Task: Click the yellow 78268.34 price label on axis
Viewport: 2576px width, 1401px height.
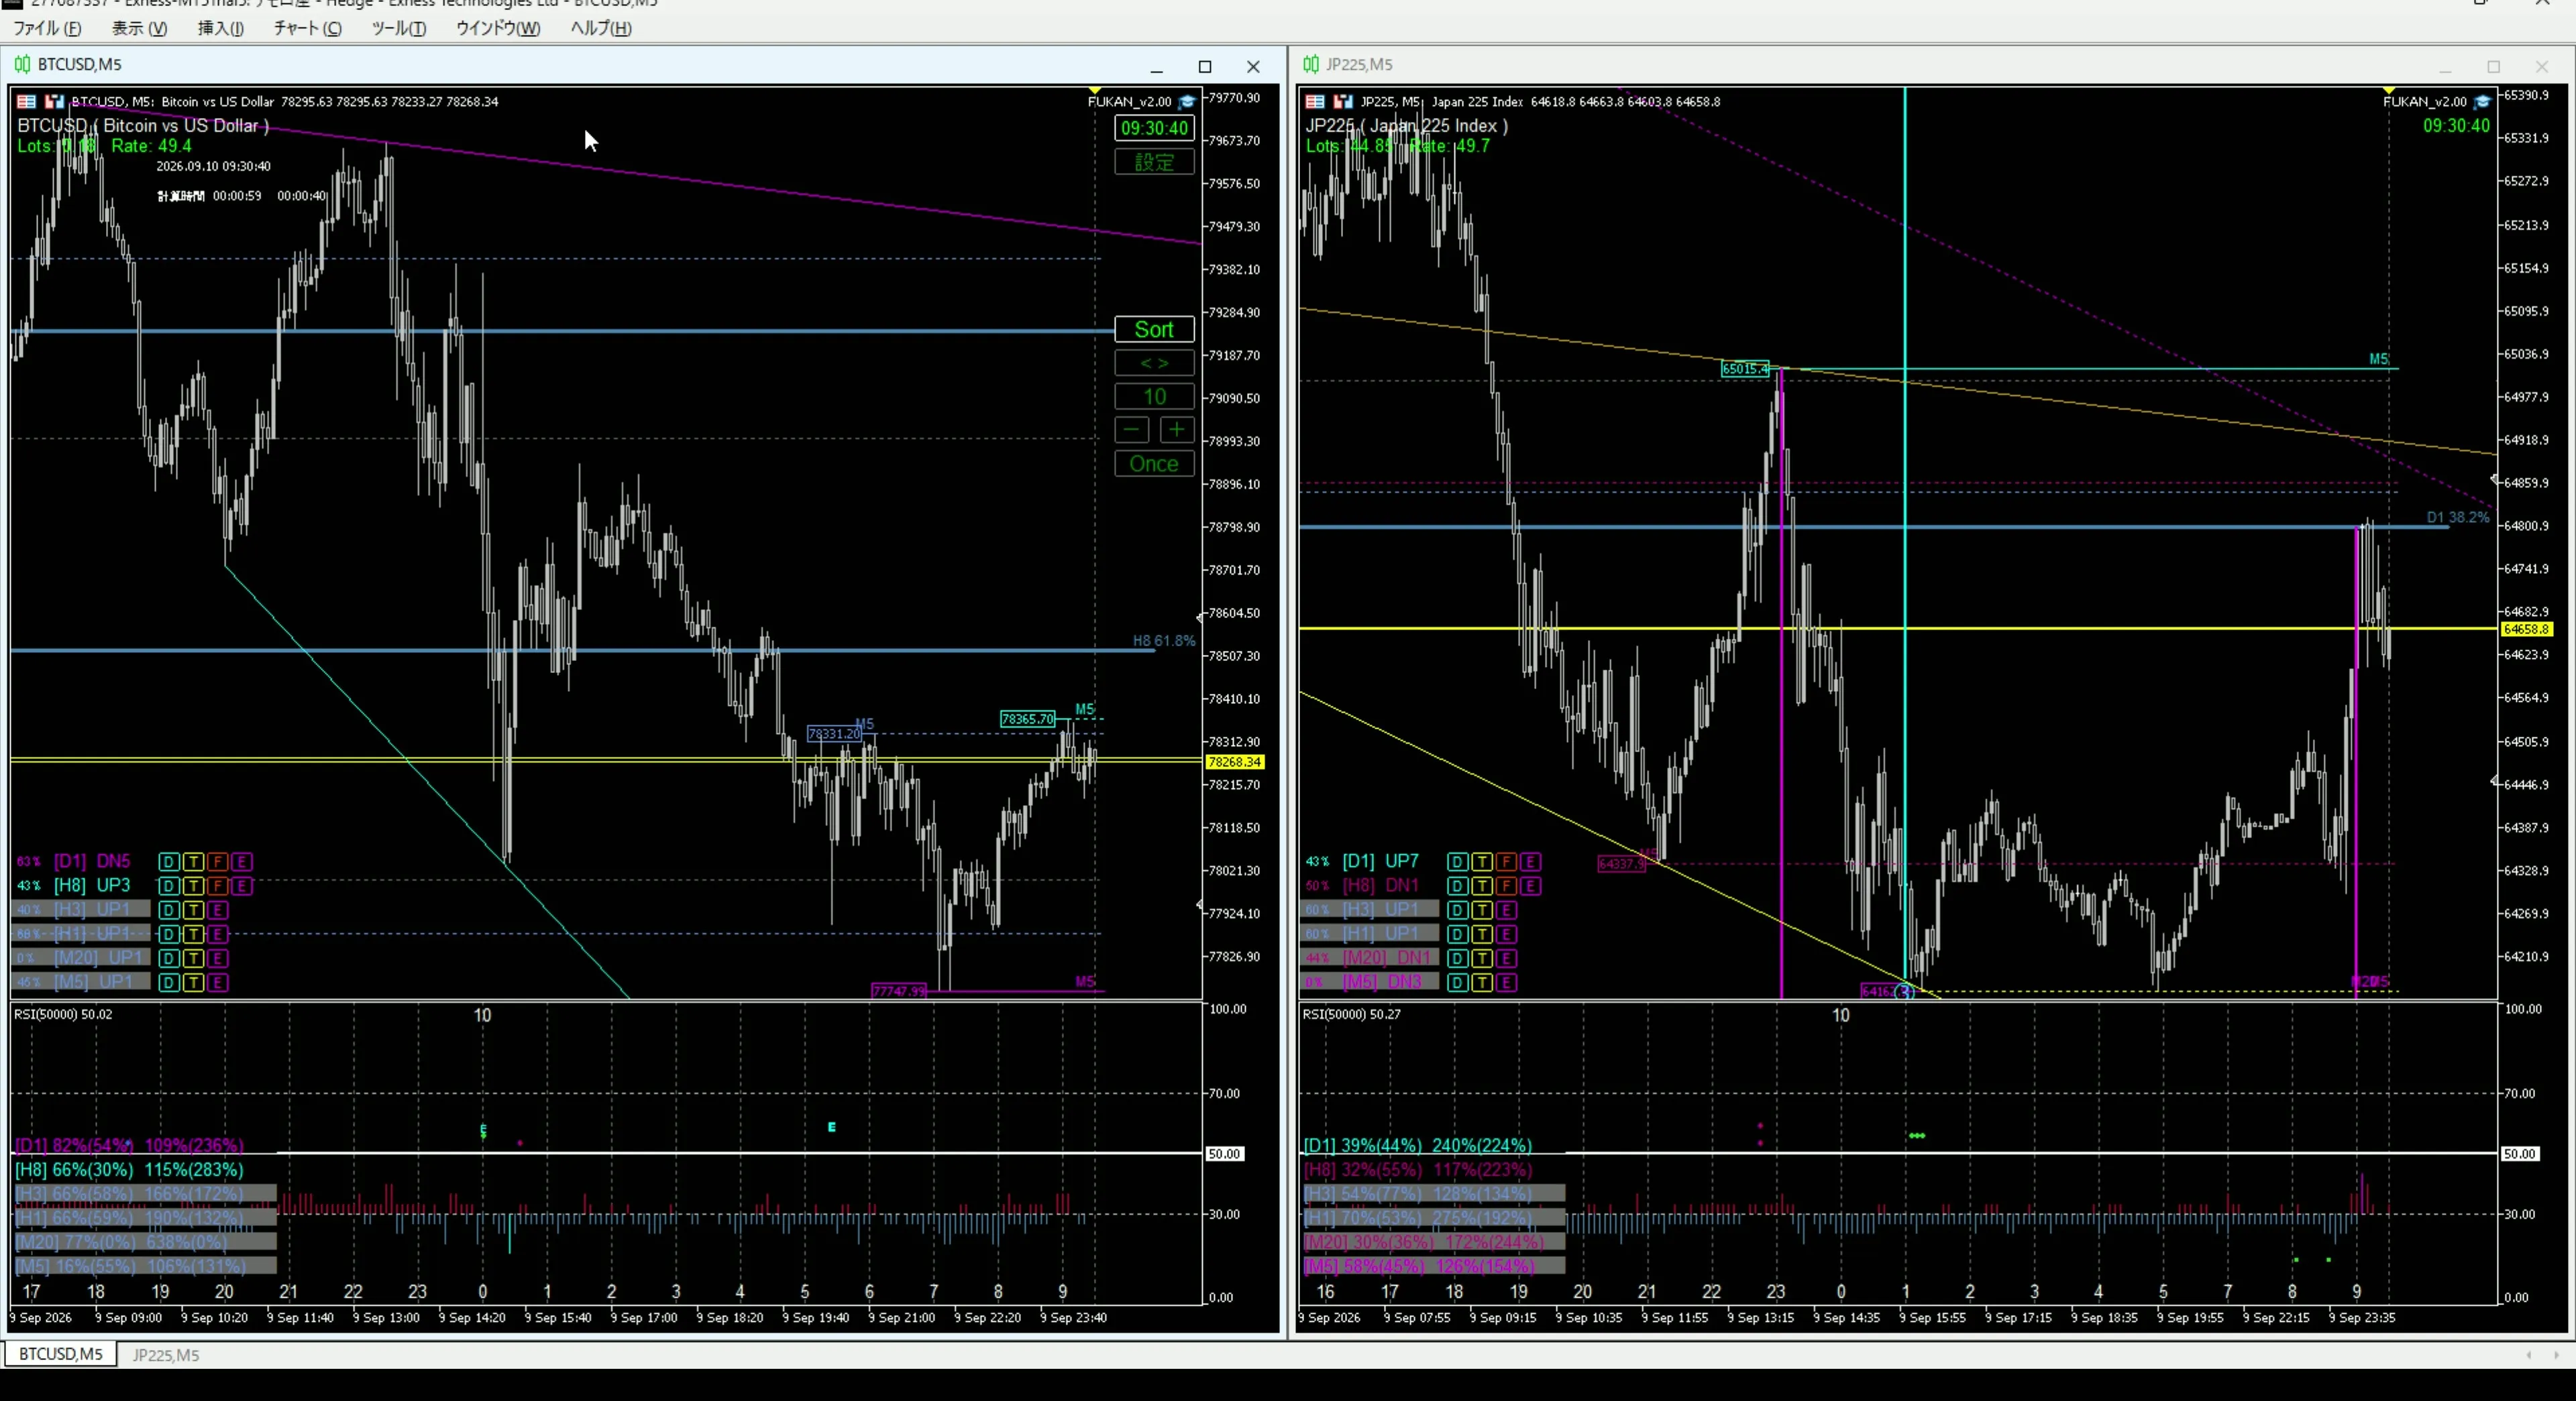Action: pyautogui.click(x=1234, y=762)
